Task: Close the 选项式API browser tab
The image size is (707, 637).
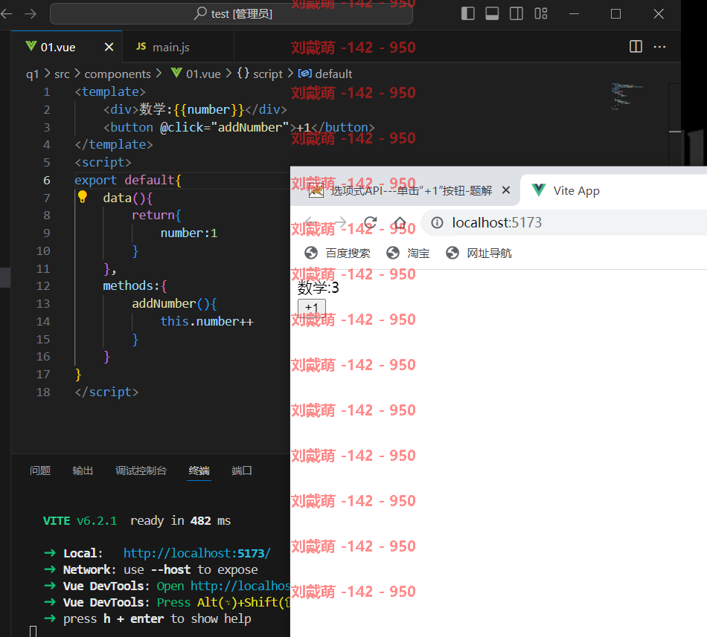Action: 506,190
